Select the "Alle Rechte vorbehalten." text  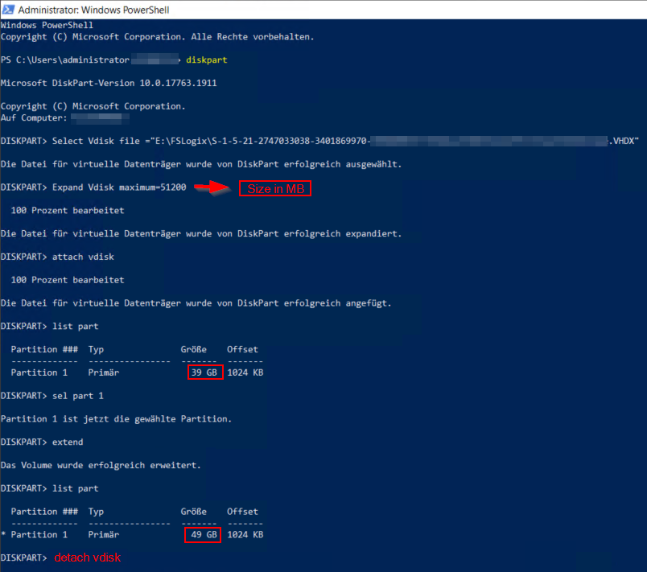tap(252, 37)
